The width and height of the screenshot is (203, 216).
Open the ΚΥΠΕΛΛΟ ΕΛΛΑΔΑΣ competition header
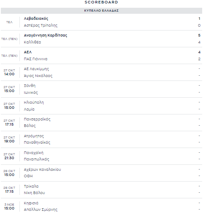click(101, 11)
